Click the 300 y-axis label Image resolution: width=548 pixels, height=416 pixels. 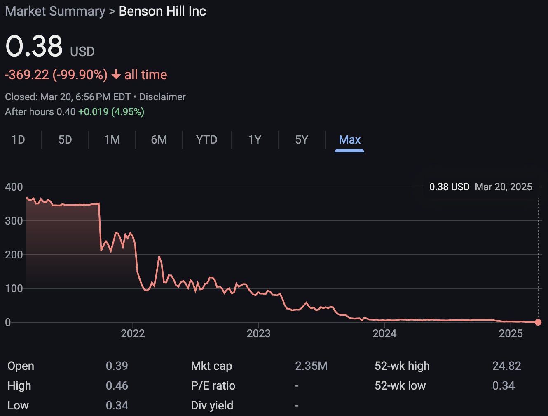pyautogui.click(x=14, y=221)
